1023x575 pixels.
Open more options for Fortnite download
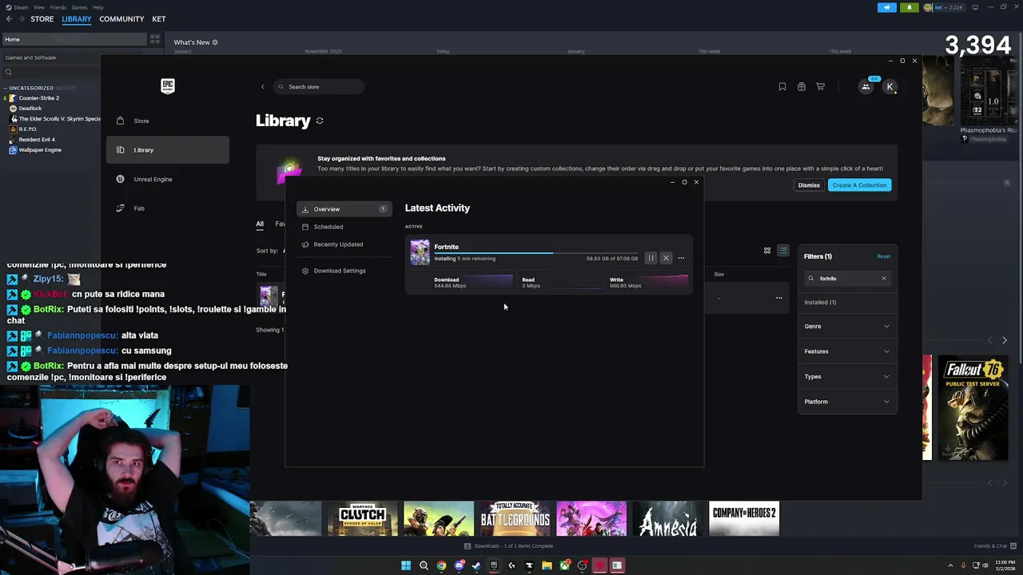[681, 258]
